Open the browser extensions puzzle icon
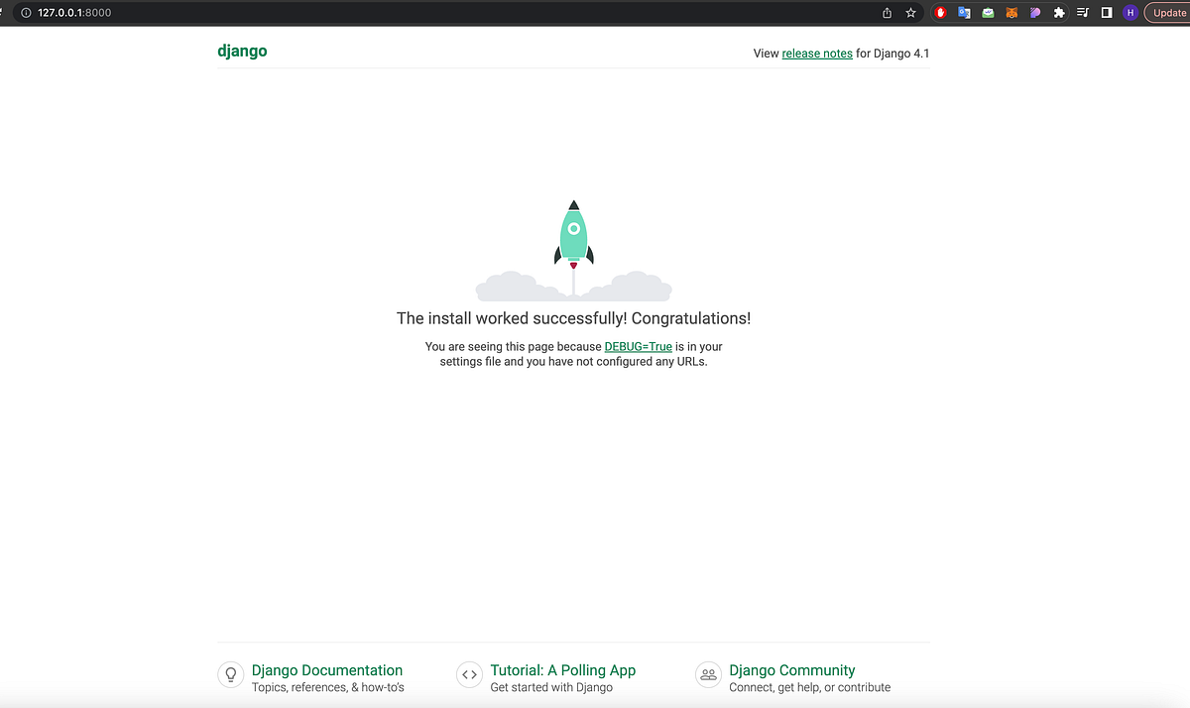The width and height of the screenshot is (1190, 708). click(1059, 12)
